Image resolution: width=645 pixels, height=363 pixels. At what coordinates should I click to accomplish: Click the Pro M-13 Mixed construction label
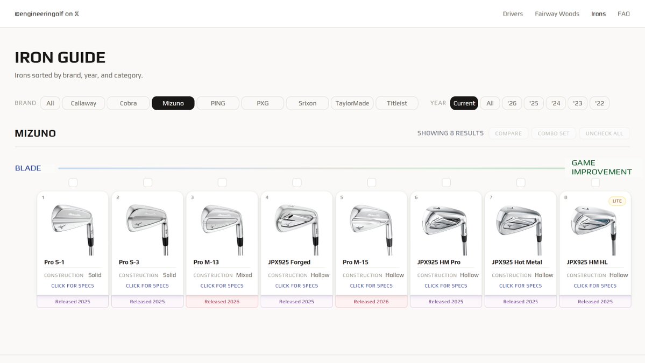244,275
